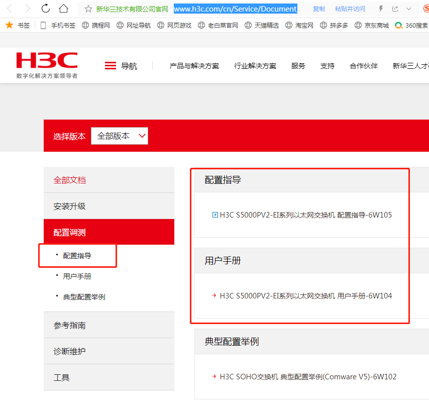Bookmark page with star icon in address bar
429x414 pixels.
pyautogui.click(x=88, y=9)
